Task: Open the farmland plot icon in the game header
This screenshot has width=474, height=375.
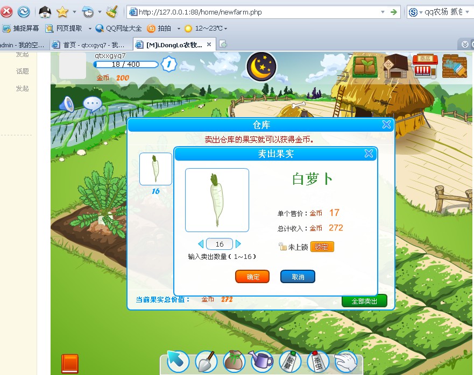Action: [x=365, y=66]
